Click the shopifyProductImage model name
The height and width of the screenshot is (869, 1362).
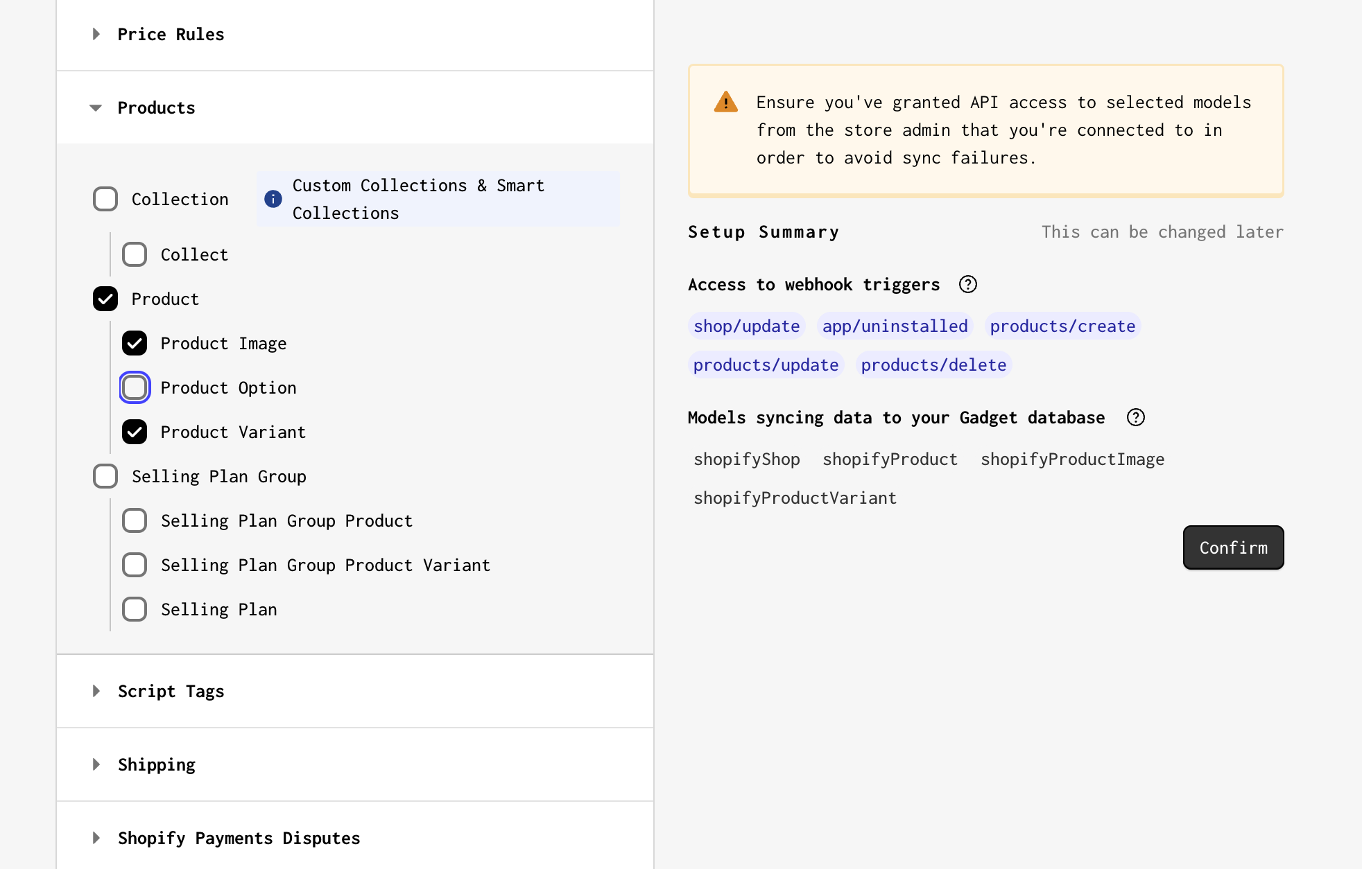(x=1073, y=459)
